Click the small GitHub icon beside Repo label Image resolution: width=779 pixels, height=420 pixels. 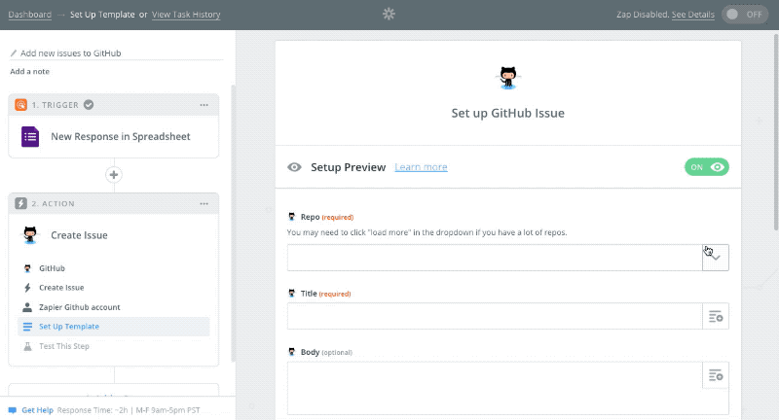pos(291,217)
